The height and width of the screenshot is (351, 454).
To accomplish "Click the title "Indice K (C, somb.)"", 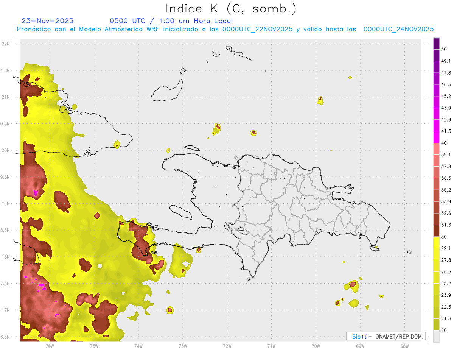I will 231,9.
